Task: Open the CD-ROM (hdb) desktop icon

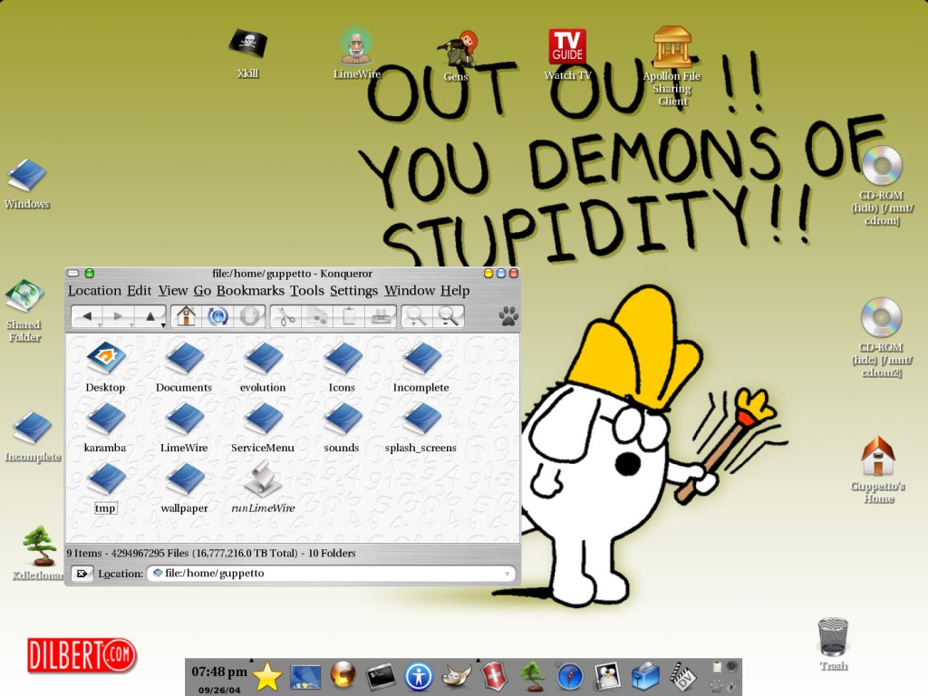Action: pos(882,186)
